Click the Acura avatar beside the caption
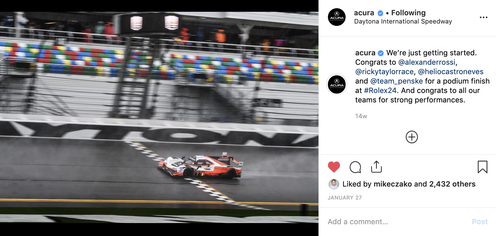The image size is (496, 236). point(337,84)
